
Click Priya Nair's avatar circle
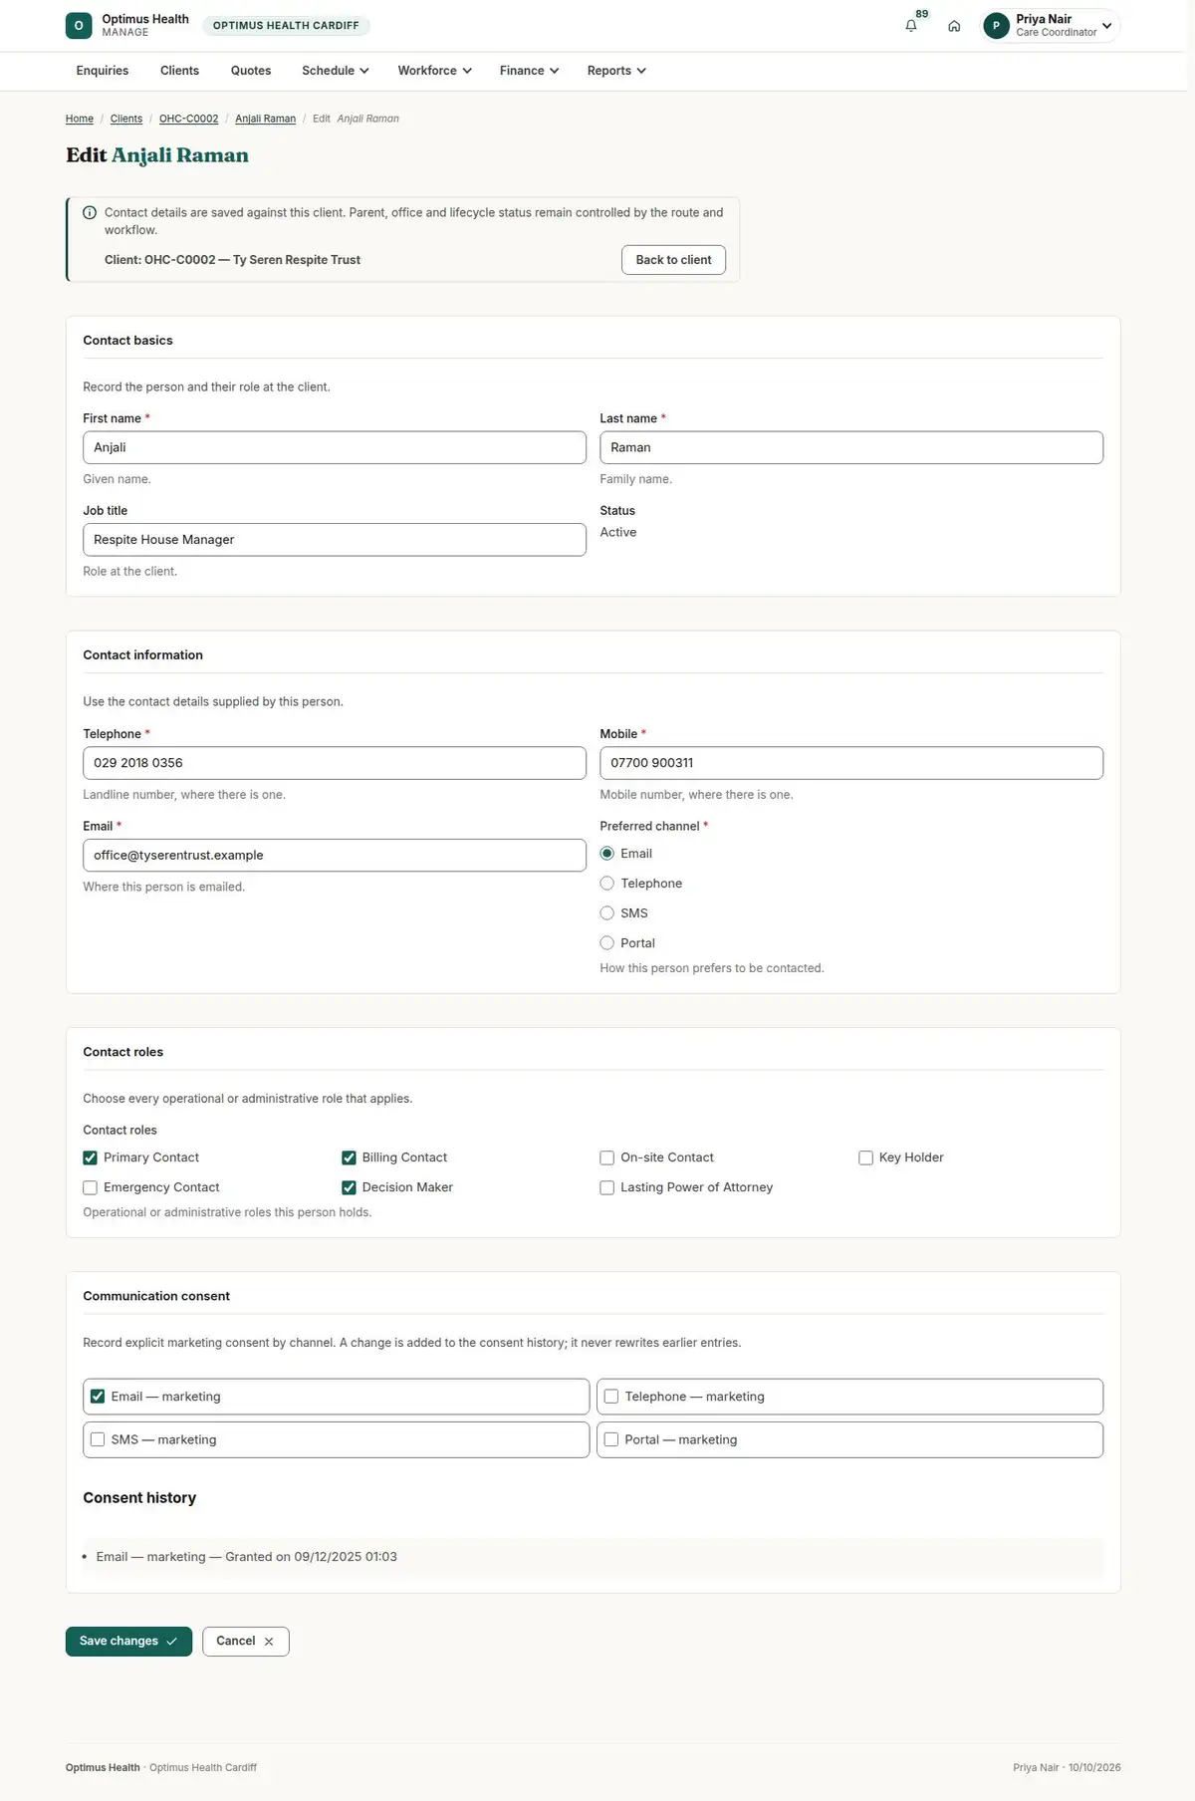996,26
